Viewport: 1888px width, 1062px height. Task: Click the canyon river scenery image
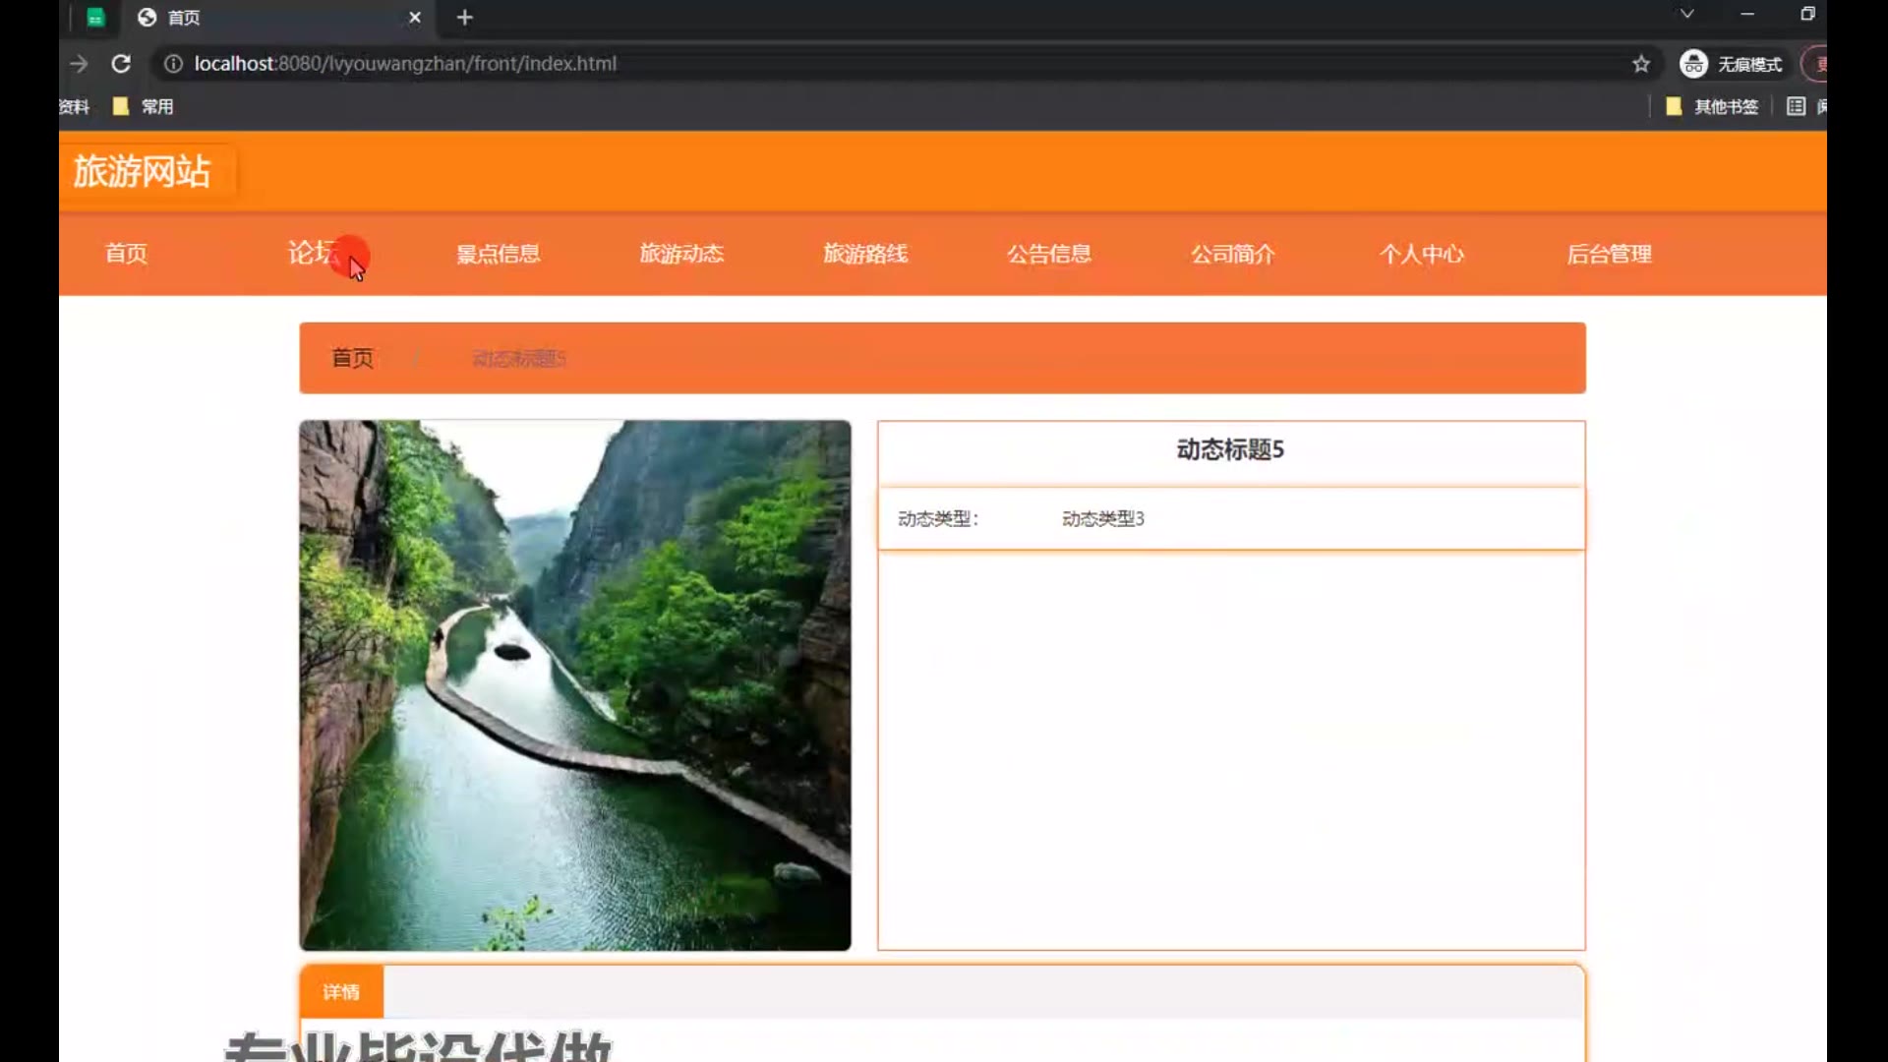click(x=575, y=685)
